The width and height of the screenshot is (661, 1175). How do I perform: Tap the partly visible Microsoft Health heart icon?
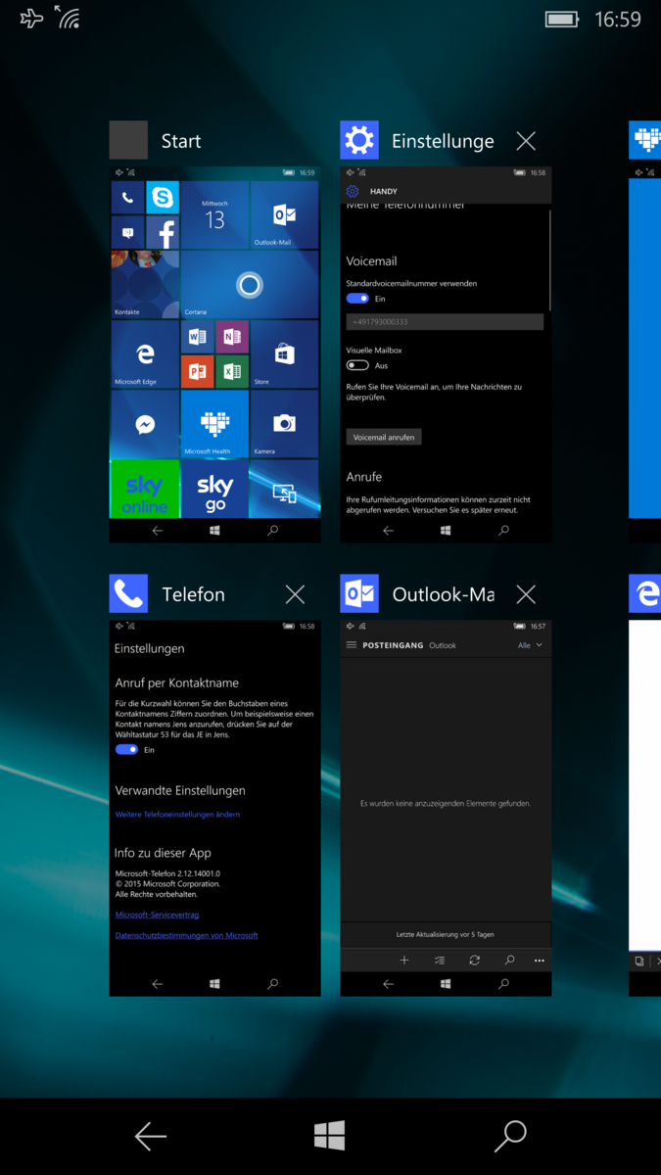pos(645,140)
